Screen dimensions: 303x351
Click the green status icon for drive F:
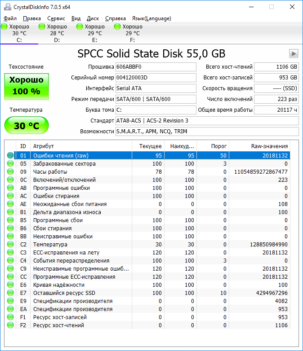[118, 26]
